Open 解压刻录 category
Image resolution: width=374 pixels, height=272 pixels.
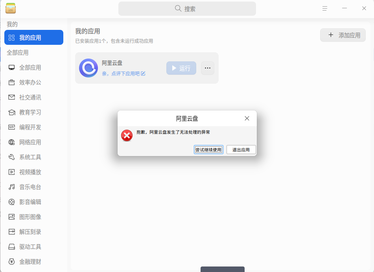tap(34, 232)
